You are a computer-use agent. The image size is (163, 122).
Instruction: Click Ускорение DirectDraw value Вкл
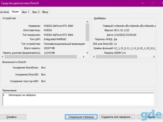point(43,68)
